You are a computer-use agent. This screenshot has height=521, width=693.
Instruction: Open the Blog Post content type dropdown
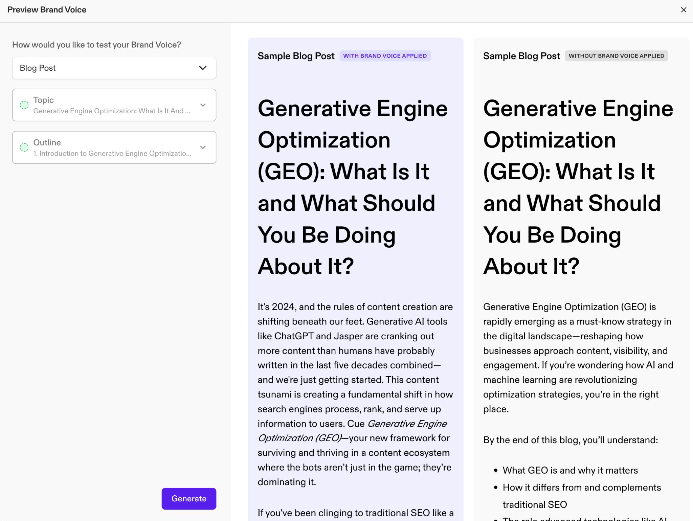[x=114, y=68]
